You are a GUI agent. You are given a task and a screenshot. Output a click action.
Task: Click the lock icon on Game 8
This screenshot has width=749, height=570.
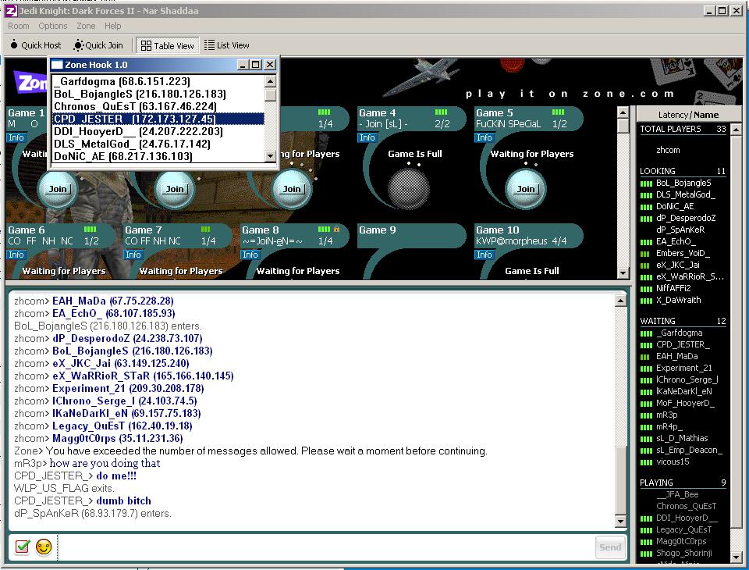coord(337,230)
